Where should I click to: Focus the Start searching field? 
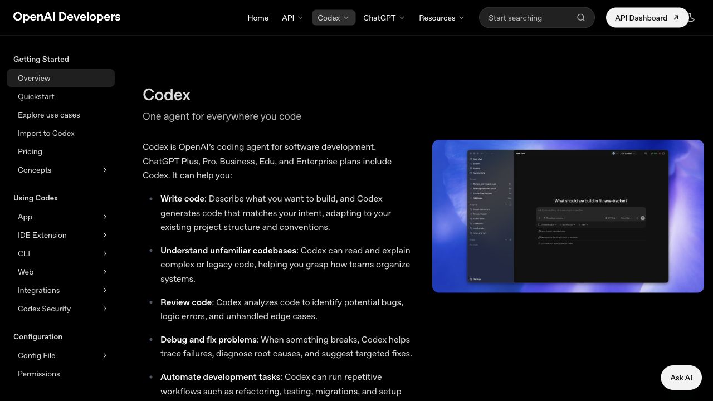pos(537,18)
